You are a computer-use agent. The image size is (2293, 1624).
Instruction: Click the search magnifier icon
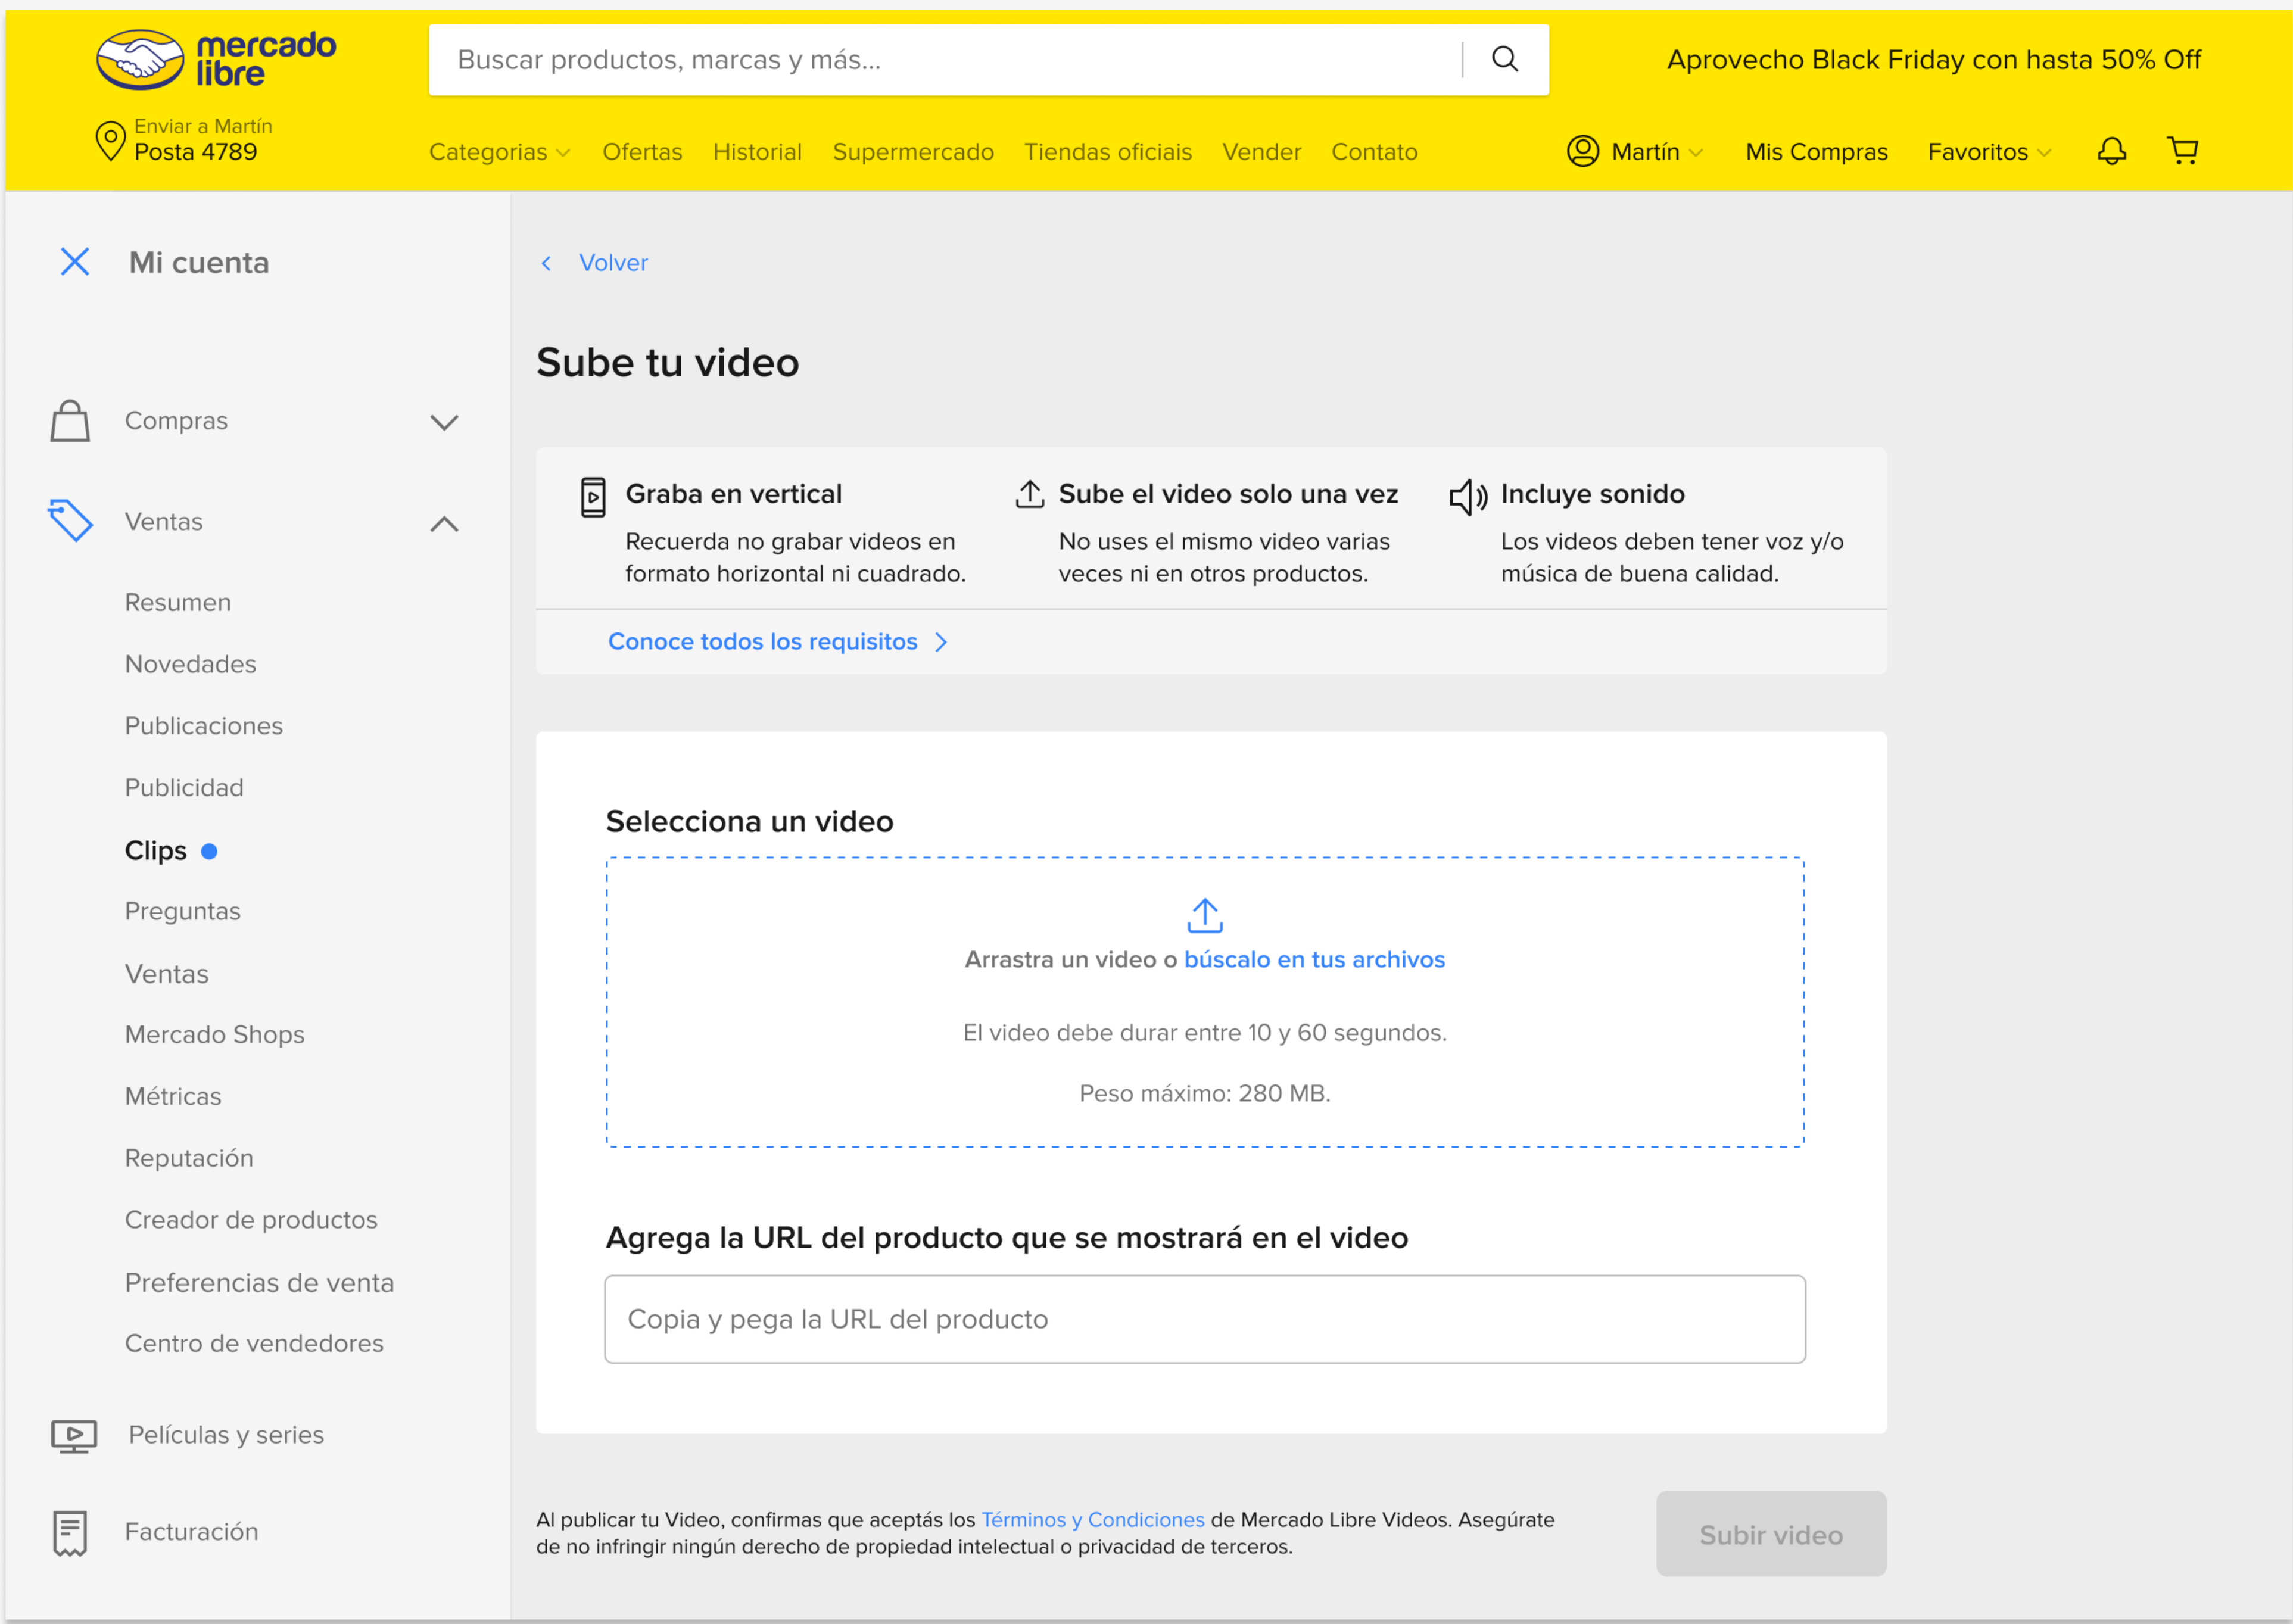(1505, 59)
